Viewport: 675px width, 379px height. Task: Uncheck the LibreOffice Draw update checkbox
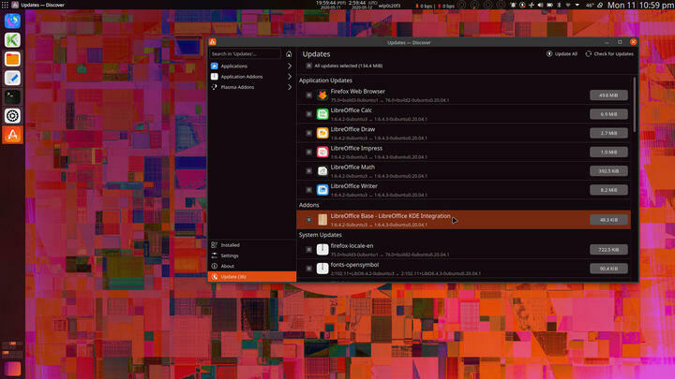pyautogui.click(x=308, y=133)
